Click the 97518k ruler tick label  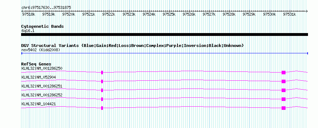(x=29, y=14)
